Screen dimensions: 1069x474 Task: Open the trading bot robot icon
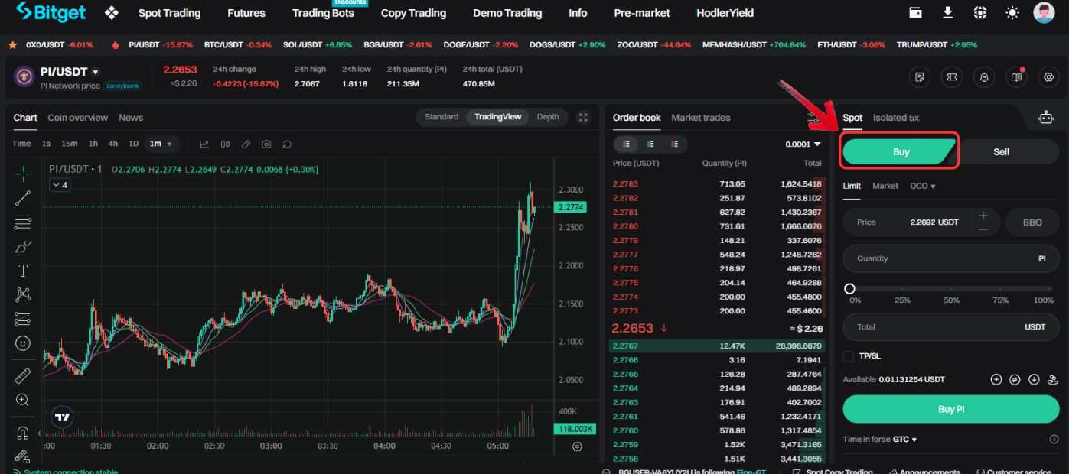pyautogui.click(x=1046, y=117)
